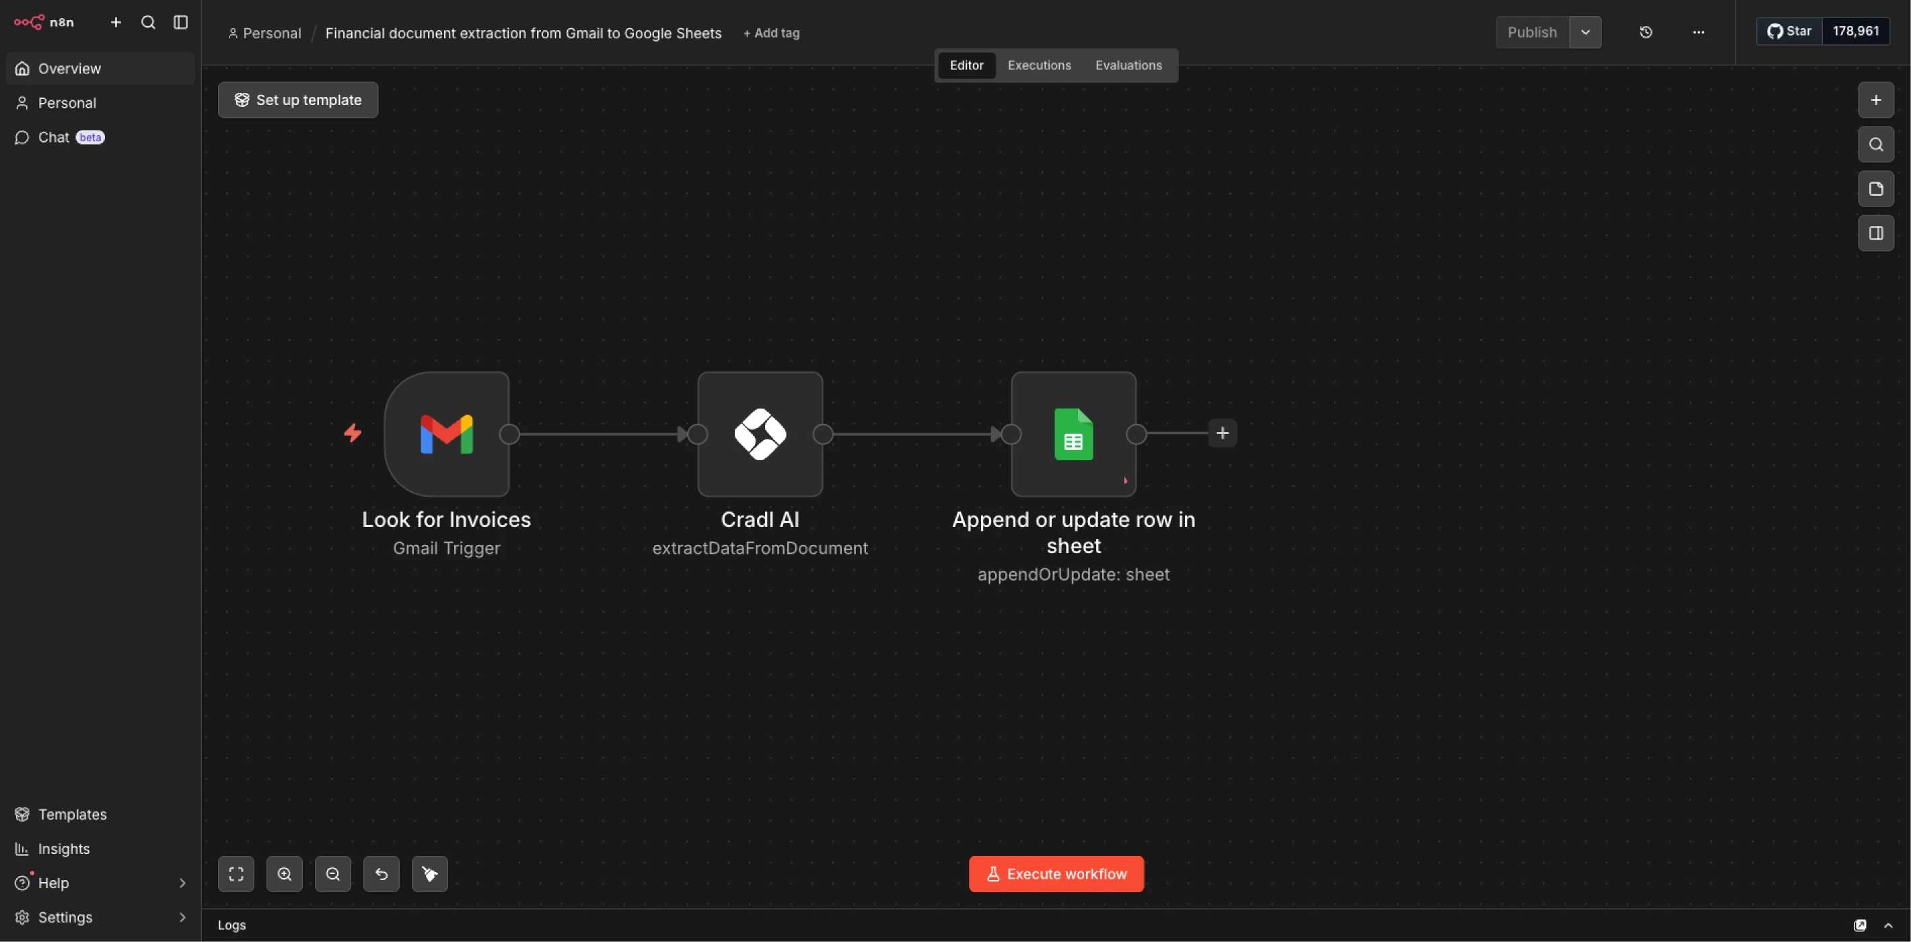The height and width of the screenshot is (942, 1911).
Task: Fit workflow to view icon
Action: tap(236, 874)
